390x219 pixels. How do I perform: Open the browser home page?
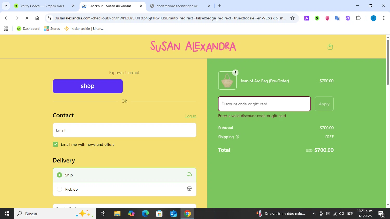[x=37, y=18]
